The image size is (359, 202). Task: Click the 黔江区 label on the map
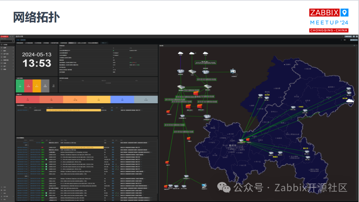pyautogui.click(x=306, y=149)
